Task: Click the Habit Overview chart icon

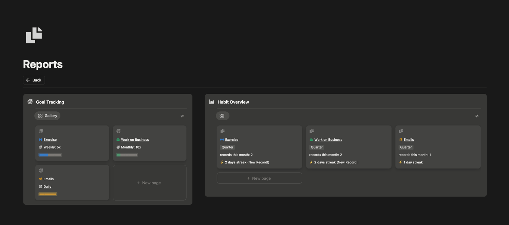Action: [212, 102]
